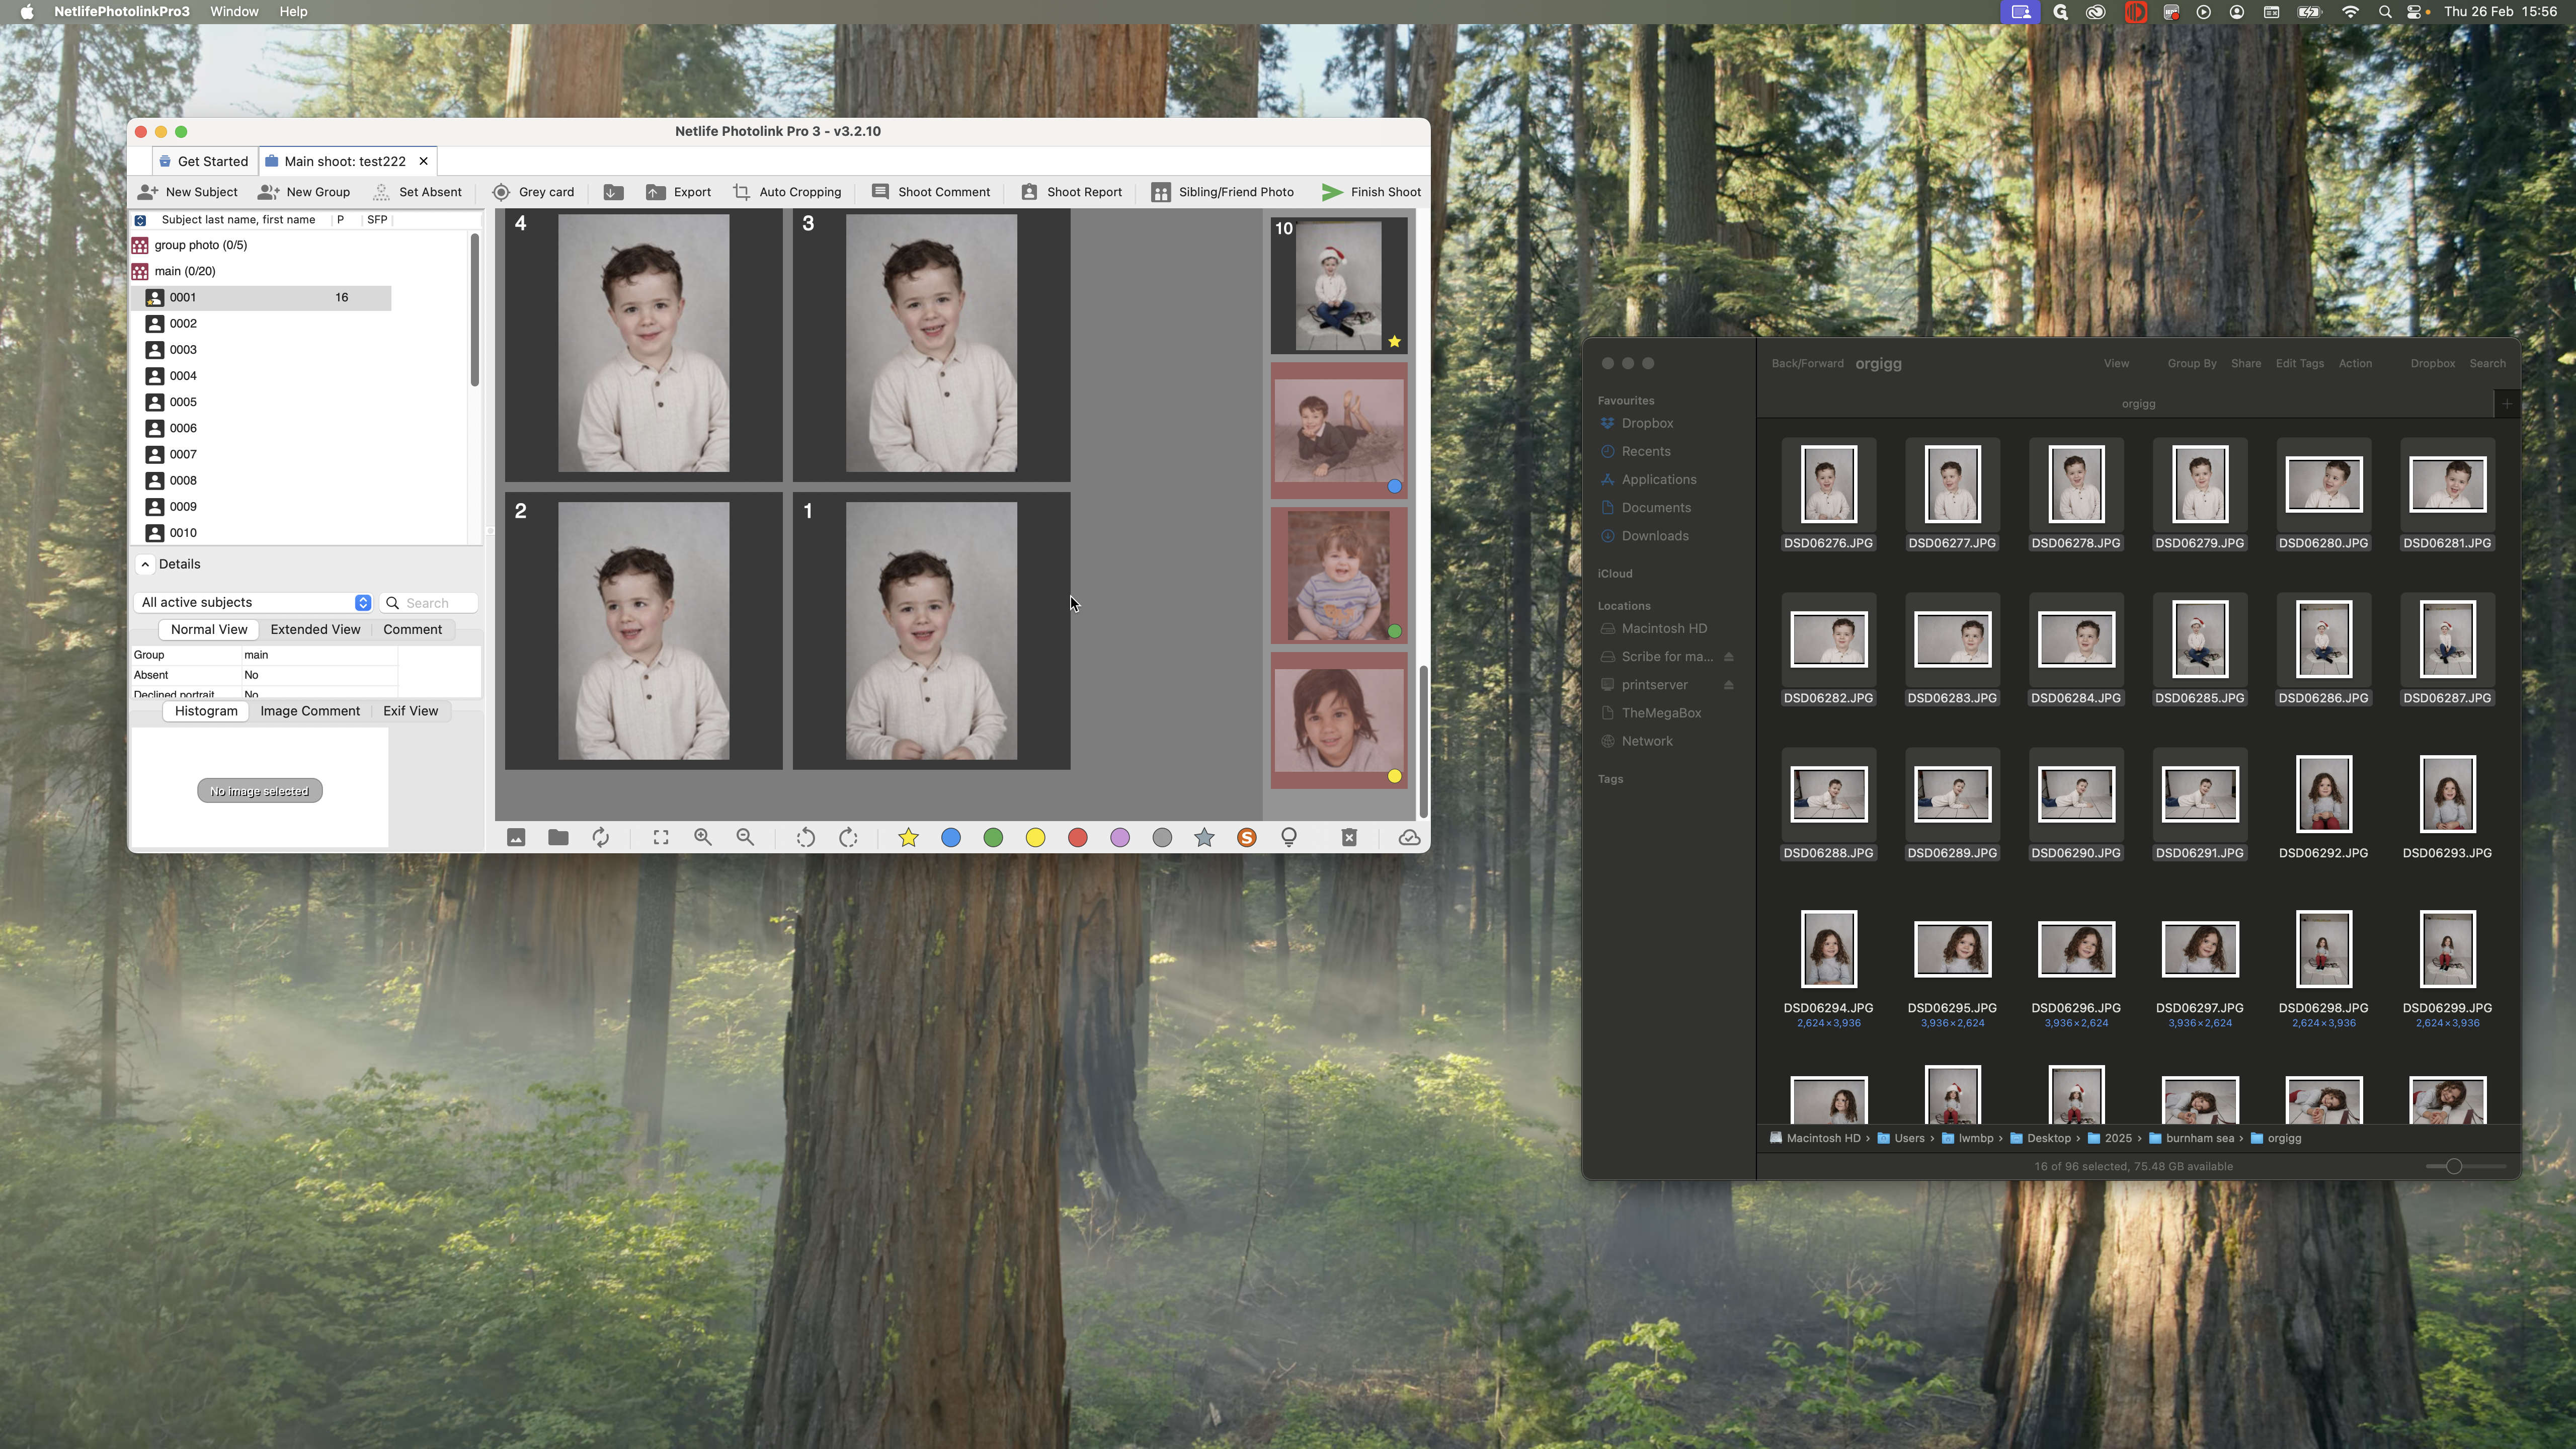
Task: Switch to Exif View
Action: tap(410, 711)
